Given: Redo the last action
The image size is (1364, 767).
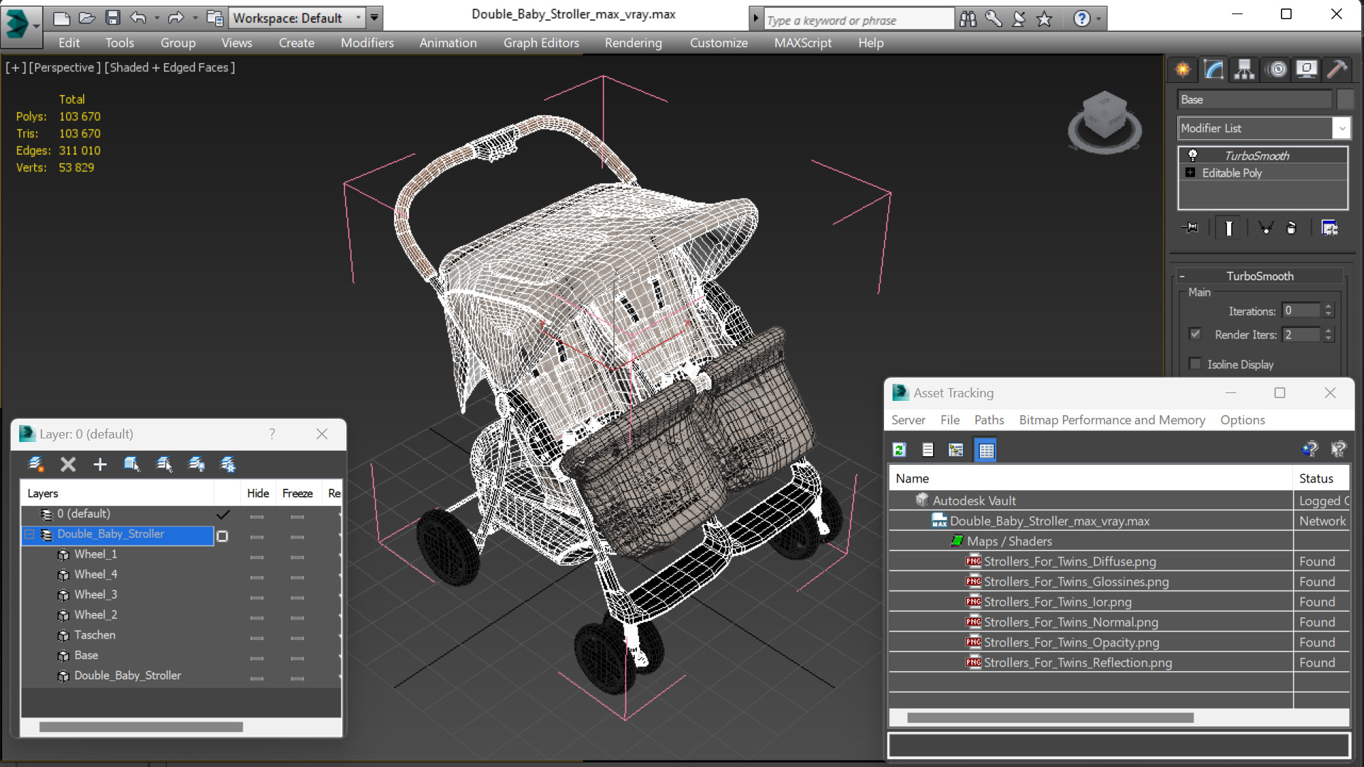Looking at the screenshot, I should pyautogui.click(x=175, y=18).
